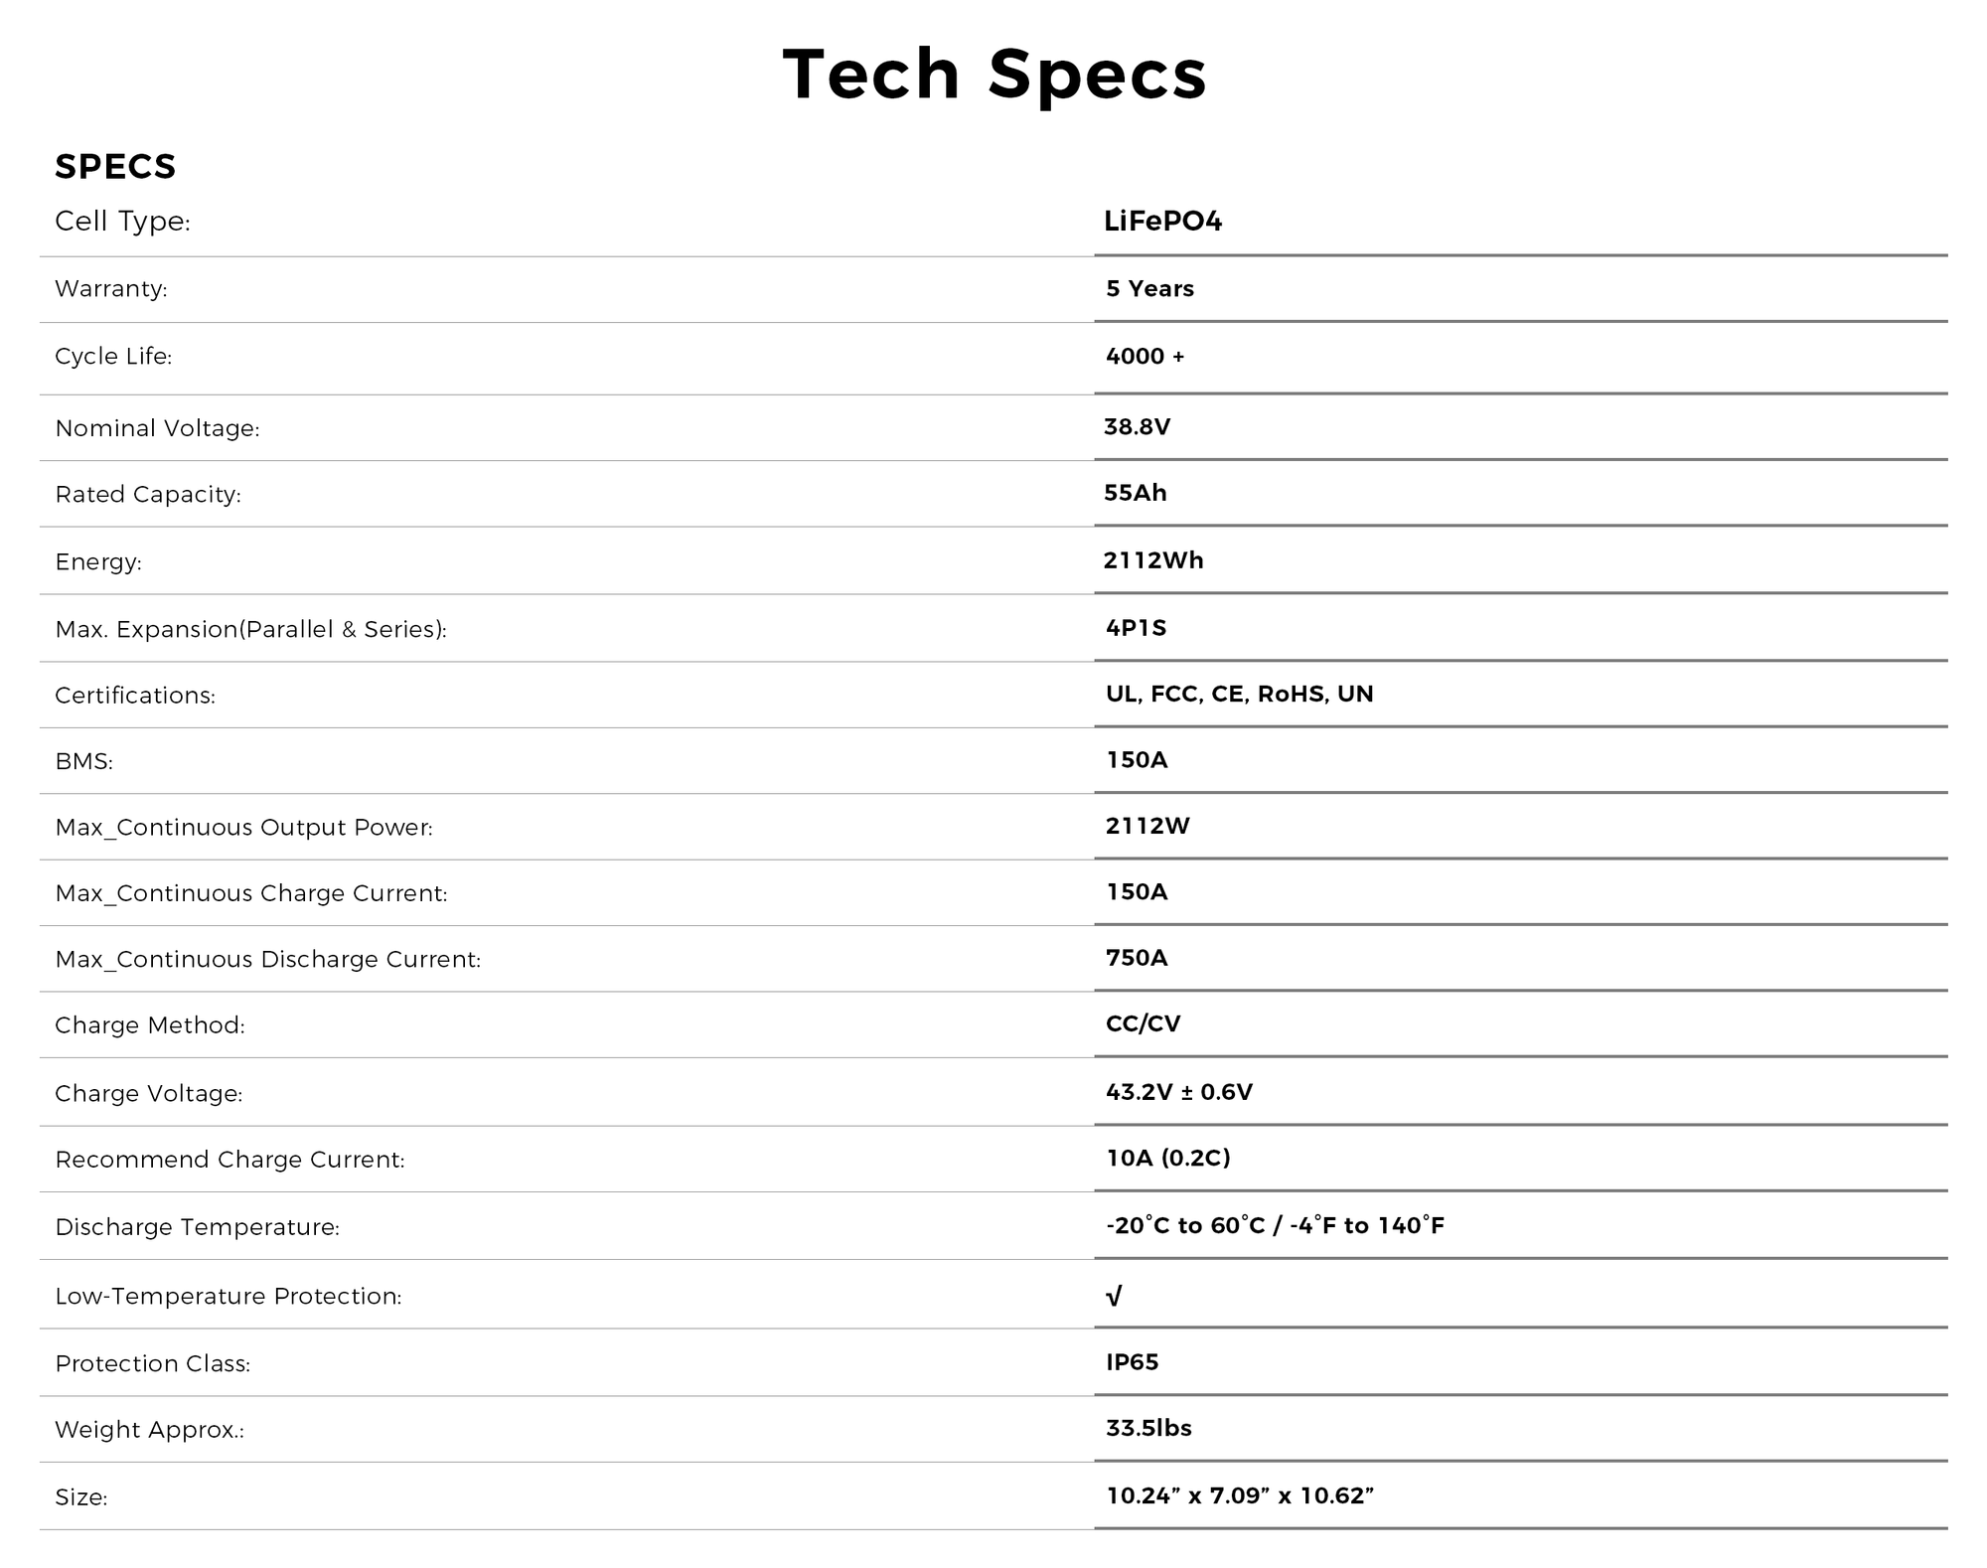Click the 33.5lbs weight value
This screenshot has width=1987, height=1568.
point(1148,1429)
